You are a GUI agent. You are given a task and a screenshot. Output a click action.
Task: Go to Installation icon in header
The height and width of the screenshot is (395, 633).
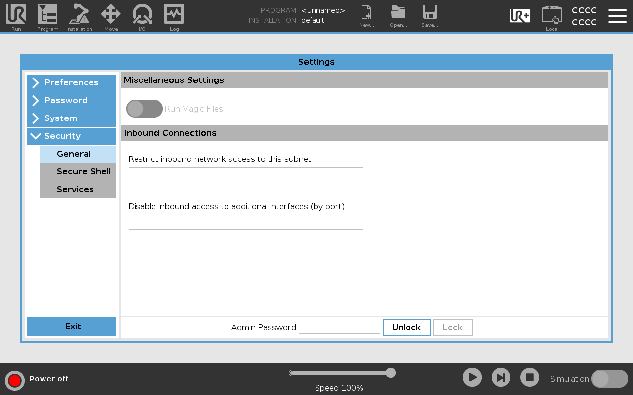click(x=79, y=15)
